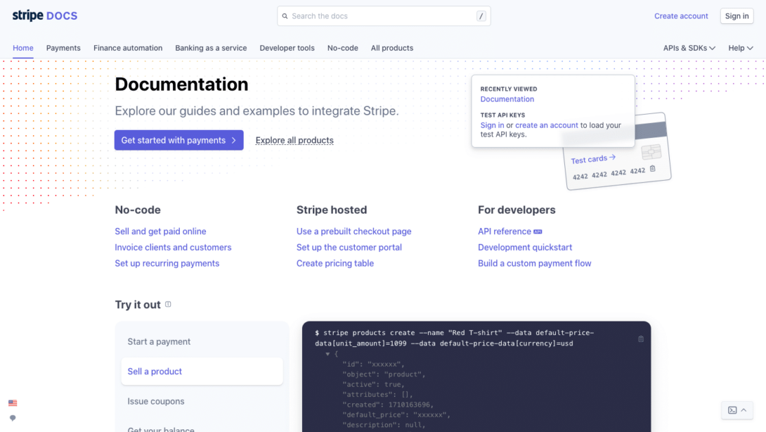The height and width of the screenshot is (432, 766).
Task: Click the info icon next to Try it out
Action: (168, 304)
